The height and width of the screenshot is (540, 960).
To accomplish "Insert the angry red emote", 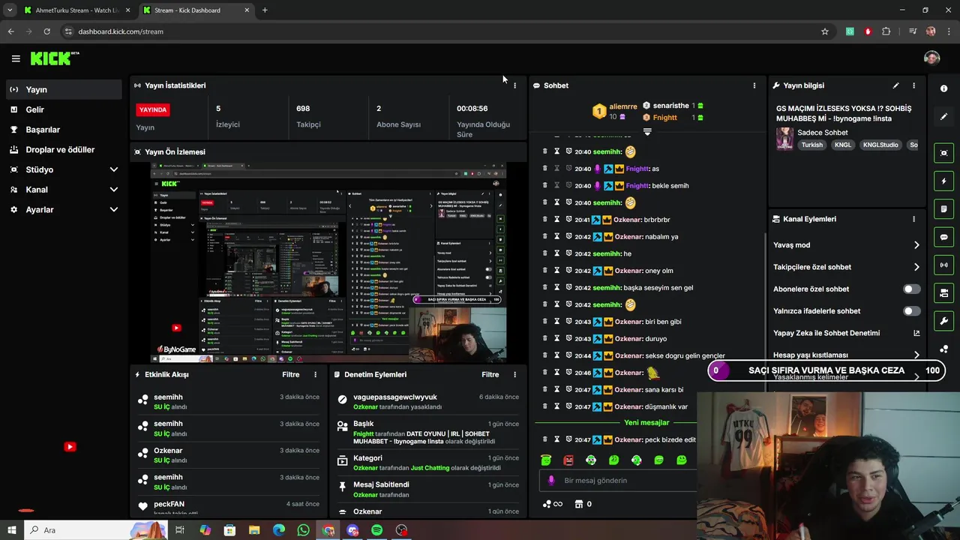I will (x=568, y=460).
